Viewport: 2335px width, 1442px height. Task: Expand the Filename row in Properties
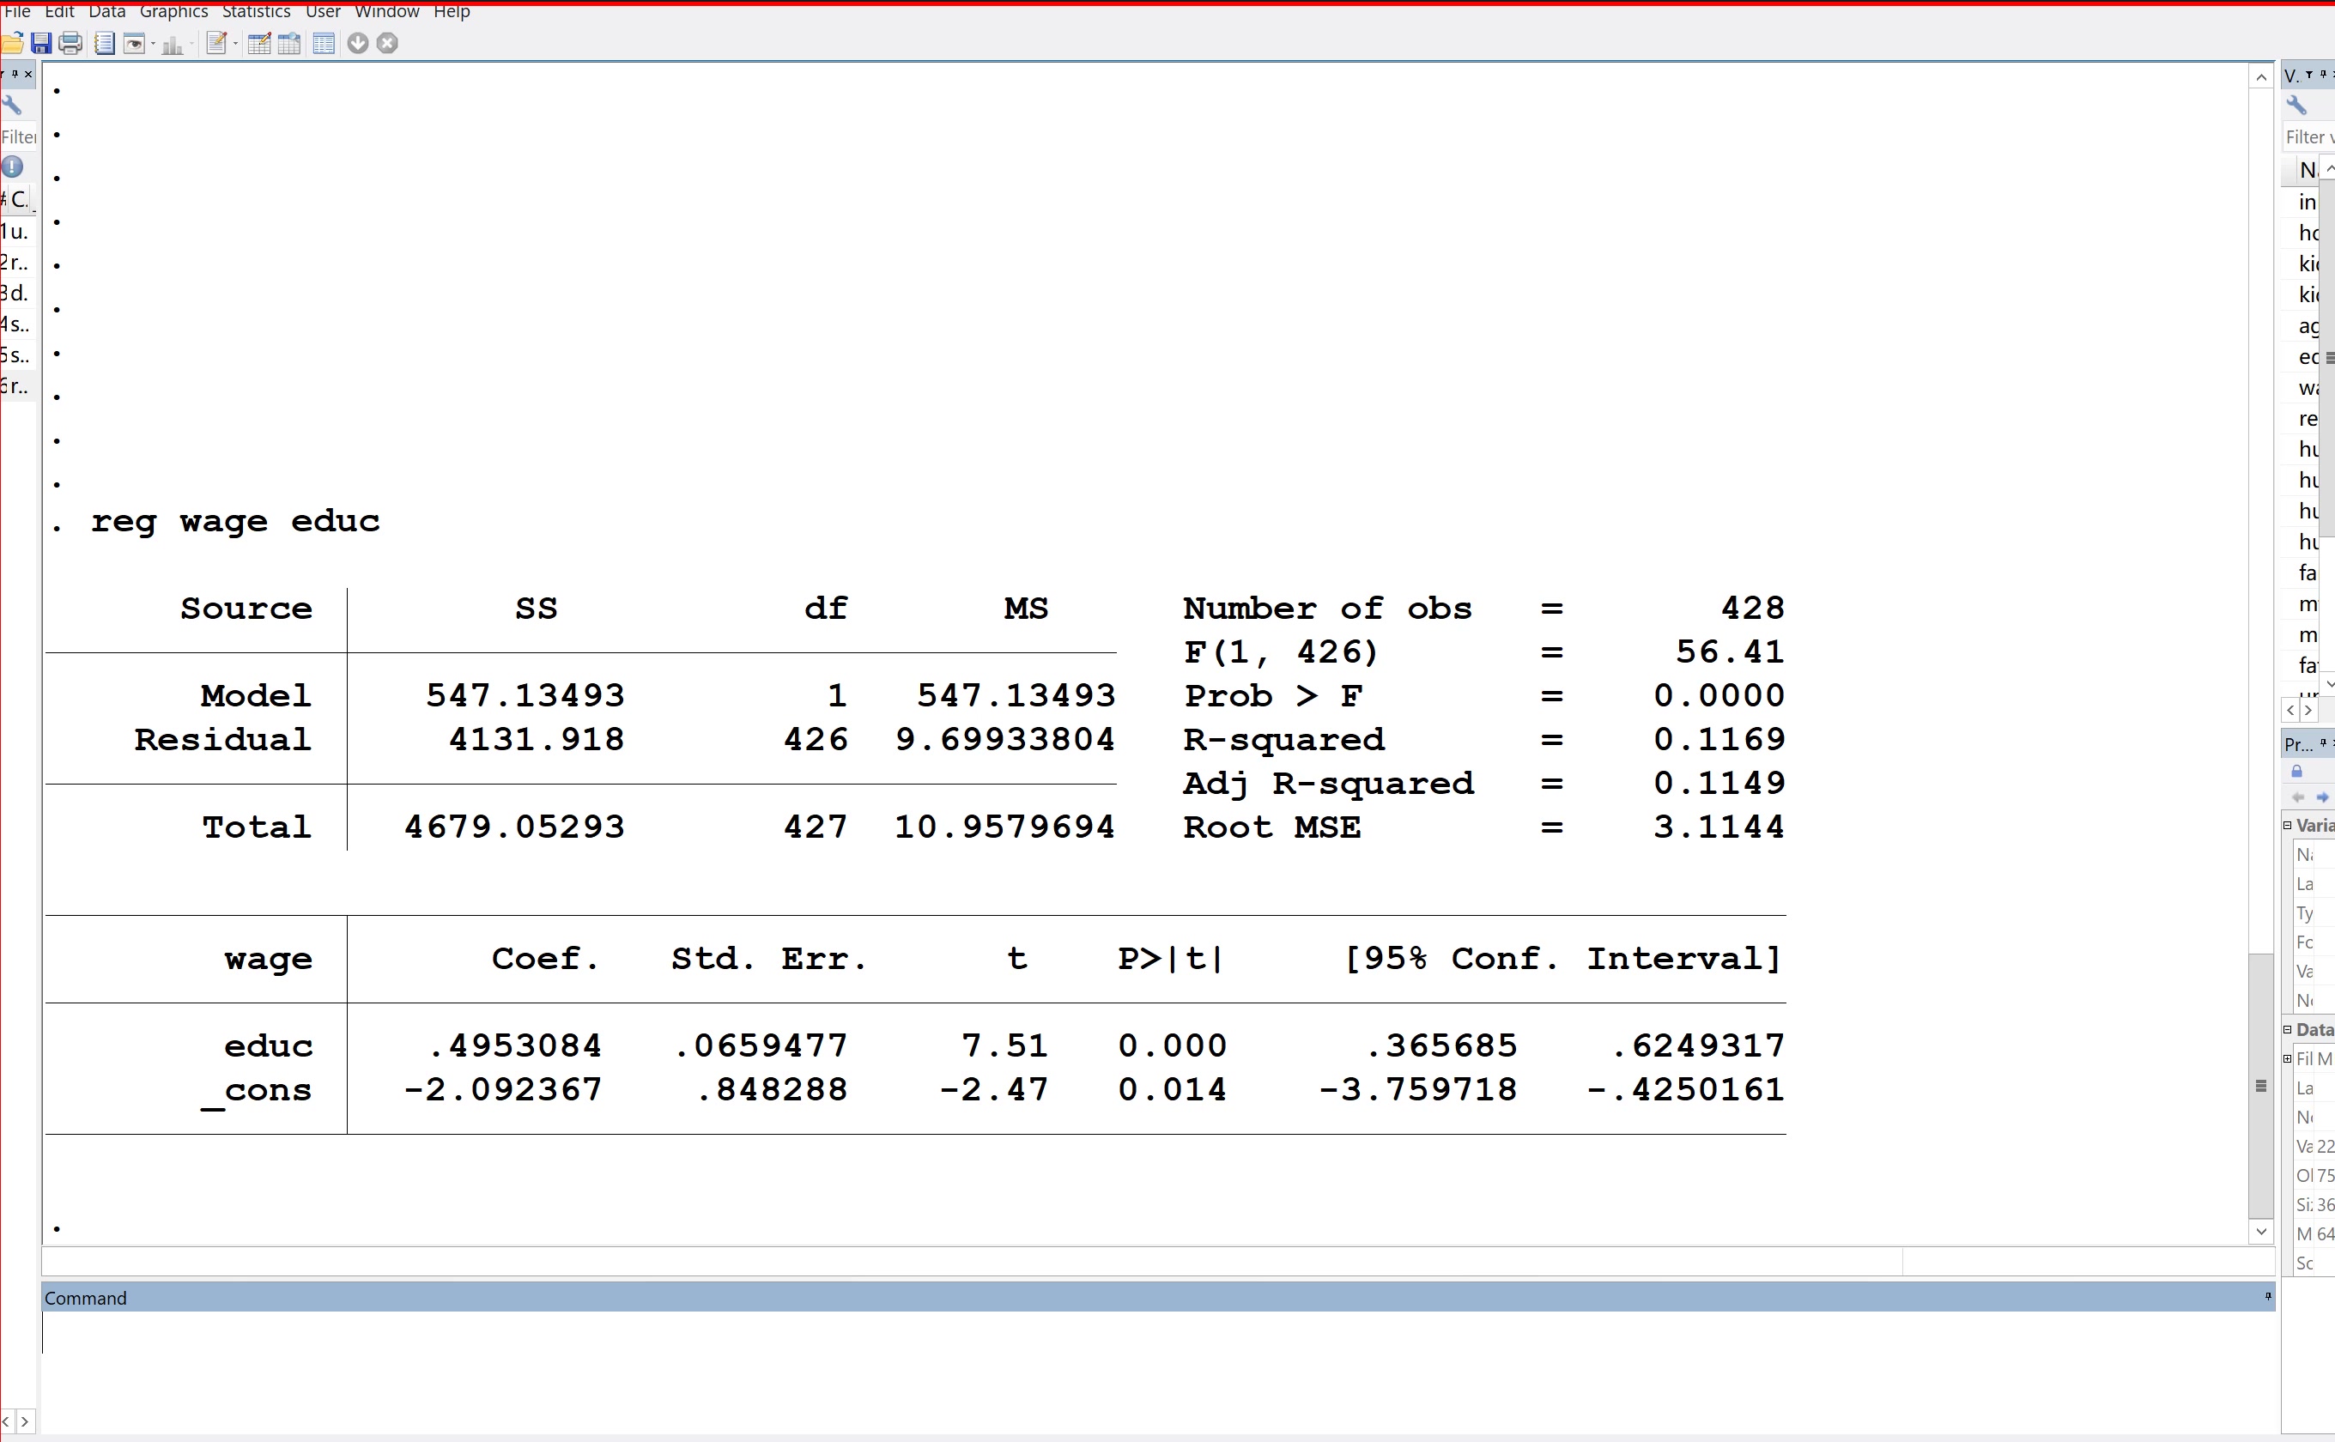[x=2287, y=1058]
